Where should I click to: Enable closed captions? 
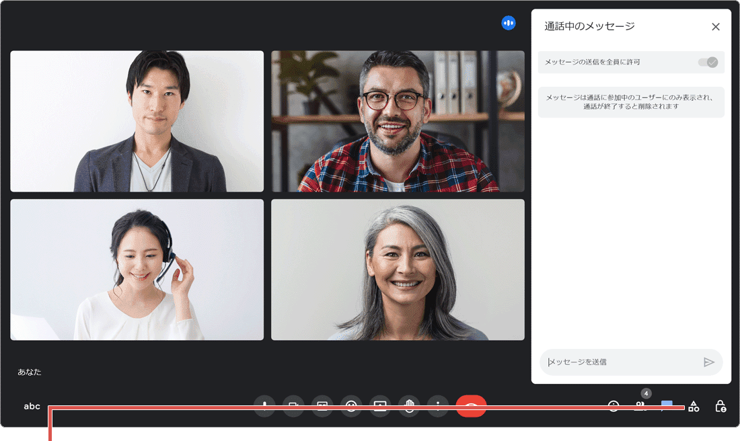pyautogui.click(x=322, y=406)
